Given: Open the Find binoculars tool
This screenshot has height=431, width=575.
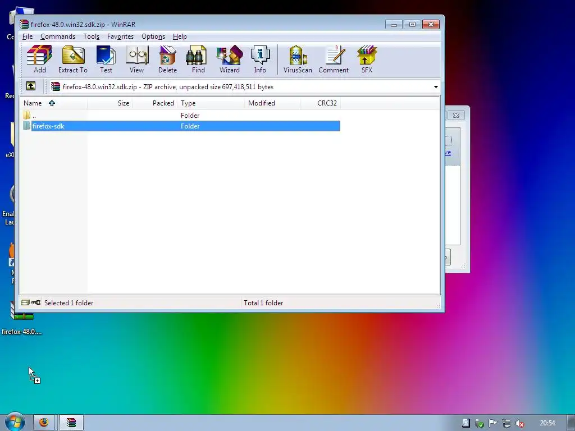Looking at the screenshot, I should [x=198, y=59].
